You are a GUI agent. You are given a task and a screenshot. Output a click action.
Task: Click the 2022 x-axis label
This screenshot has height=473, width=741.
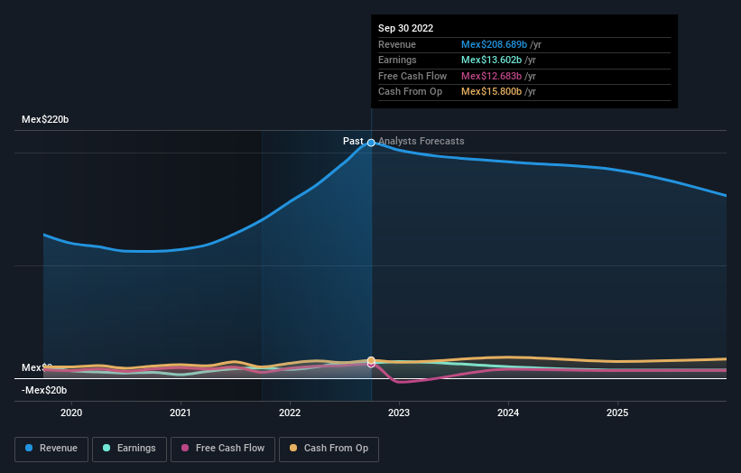click(290, 413)
